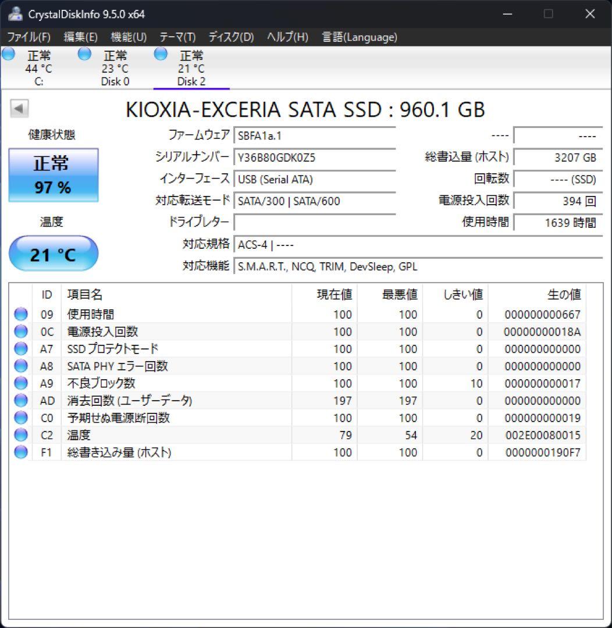612x628 pixels.
Task: Click the 21 °C temperature button
Action: 54,253
